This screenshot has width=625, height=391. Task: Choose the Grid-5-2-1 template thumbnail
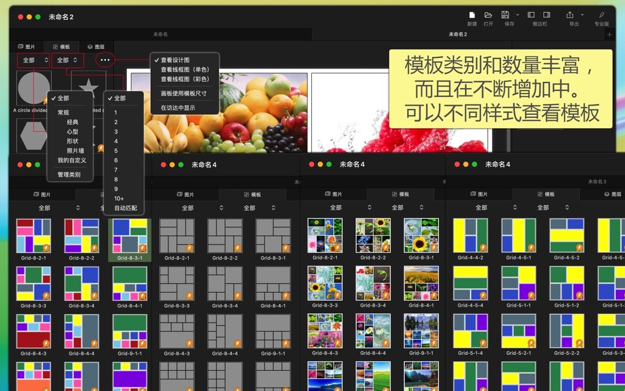coord(519,331)
